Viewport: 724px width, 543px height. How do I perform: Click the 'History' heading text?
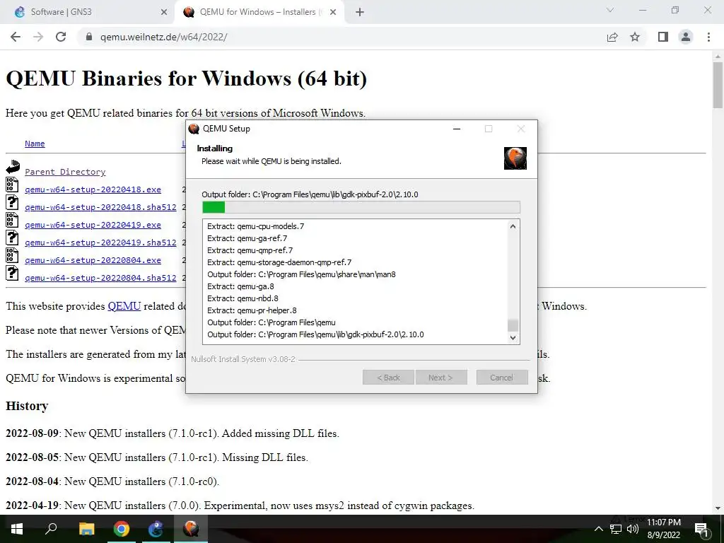[x=27, y=406]
